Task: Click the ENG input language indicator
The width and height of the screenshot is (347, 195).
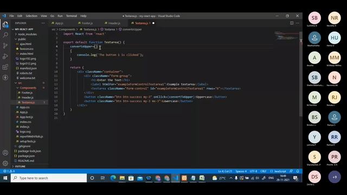Action: click(x=271, y=178)
